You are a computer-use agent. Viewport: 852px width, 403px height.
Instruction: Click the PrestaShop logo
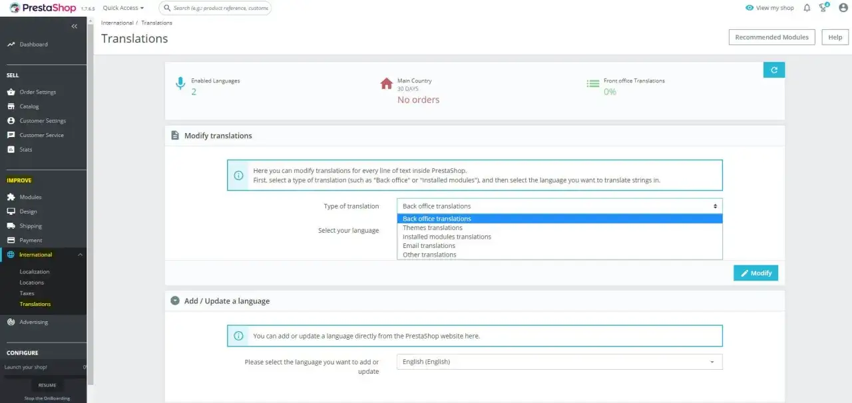43,8
